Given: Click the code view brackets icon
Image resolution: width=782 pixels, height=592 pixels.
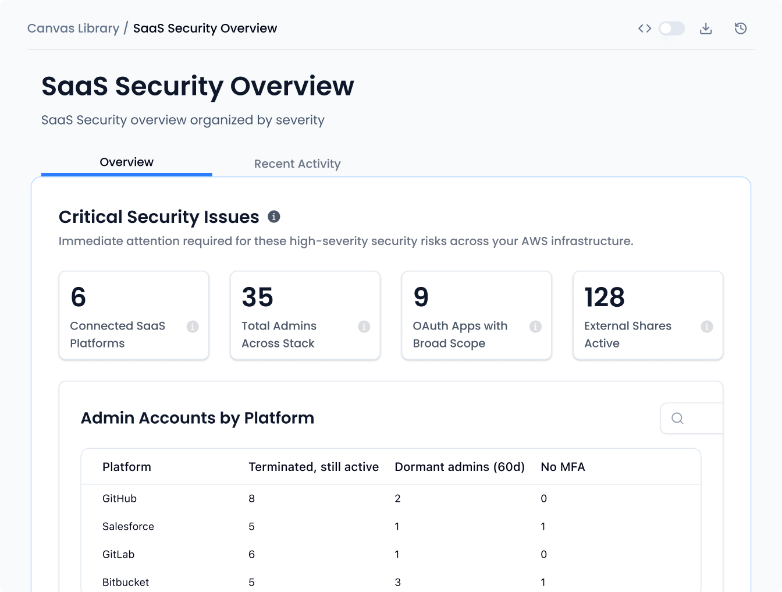Looking at the screenshot, I should [x=644, y=29].
